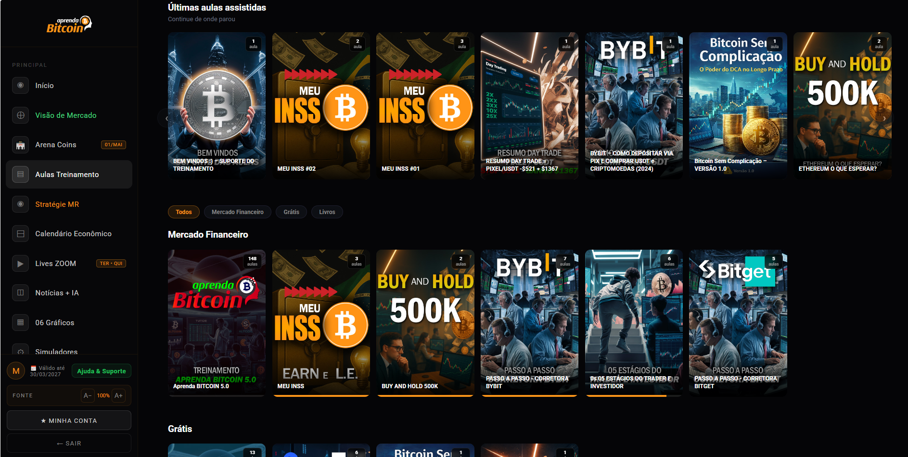Image resolution: width=908 pixels, height=457 pixels.
Task: Click the Início menu label
Action: pos(44,86)
